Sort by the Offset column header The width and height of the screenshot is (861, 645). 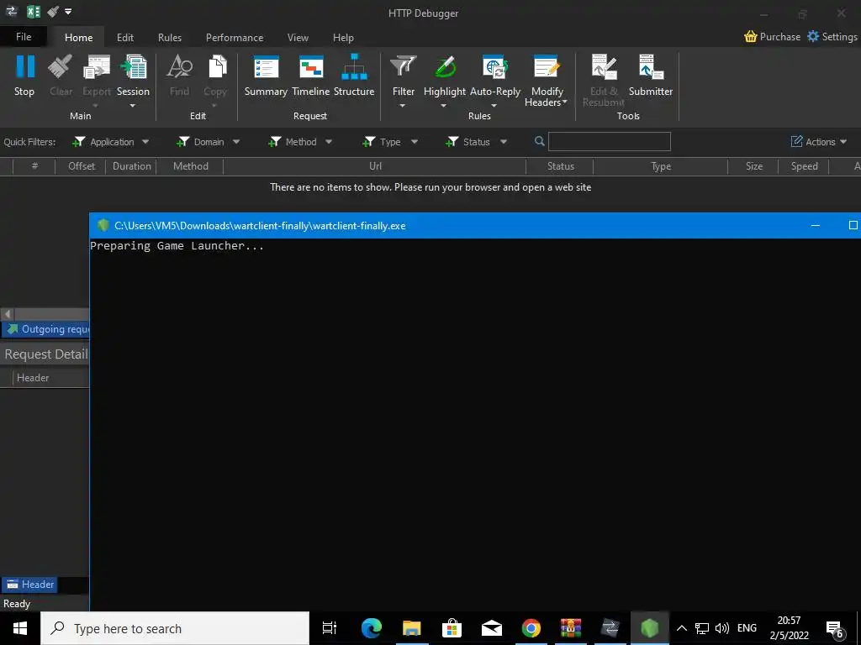coord(82,166)
